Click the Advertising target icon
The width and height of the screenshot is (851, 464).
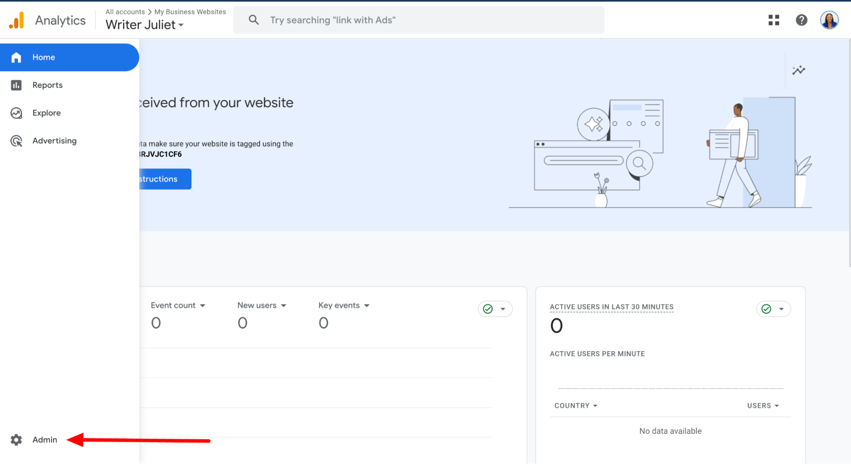point(16,141)
